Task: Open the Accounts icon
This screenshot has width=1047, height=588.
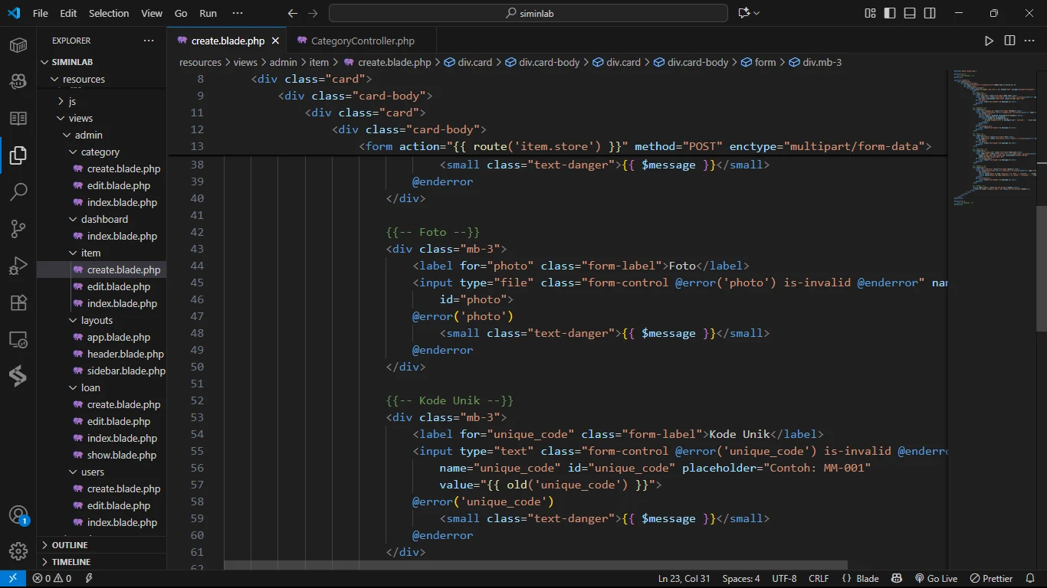Action: (x=18, y=514)
